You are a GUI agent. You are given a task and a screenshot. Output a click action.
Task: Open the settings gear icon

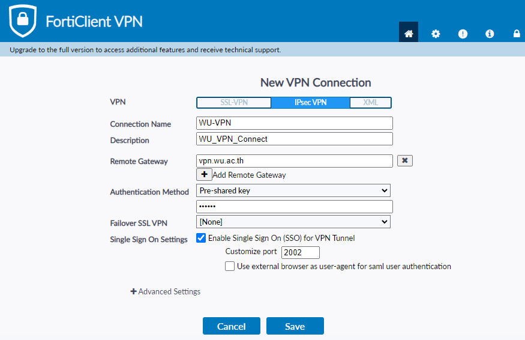tap(436, 34)
